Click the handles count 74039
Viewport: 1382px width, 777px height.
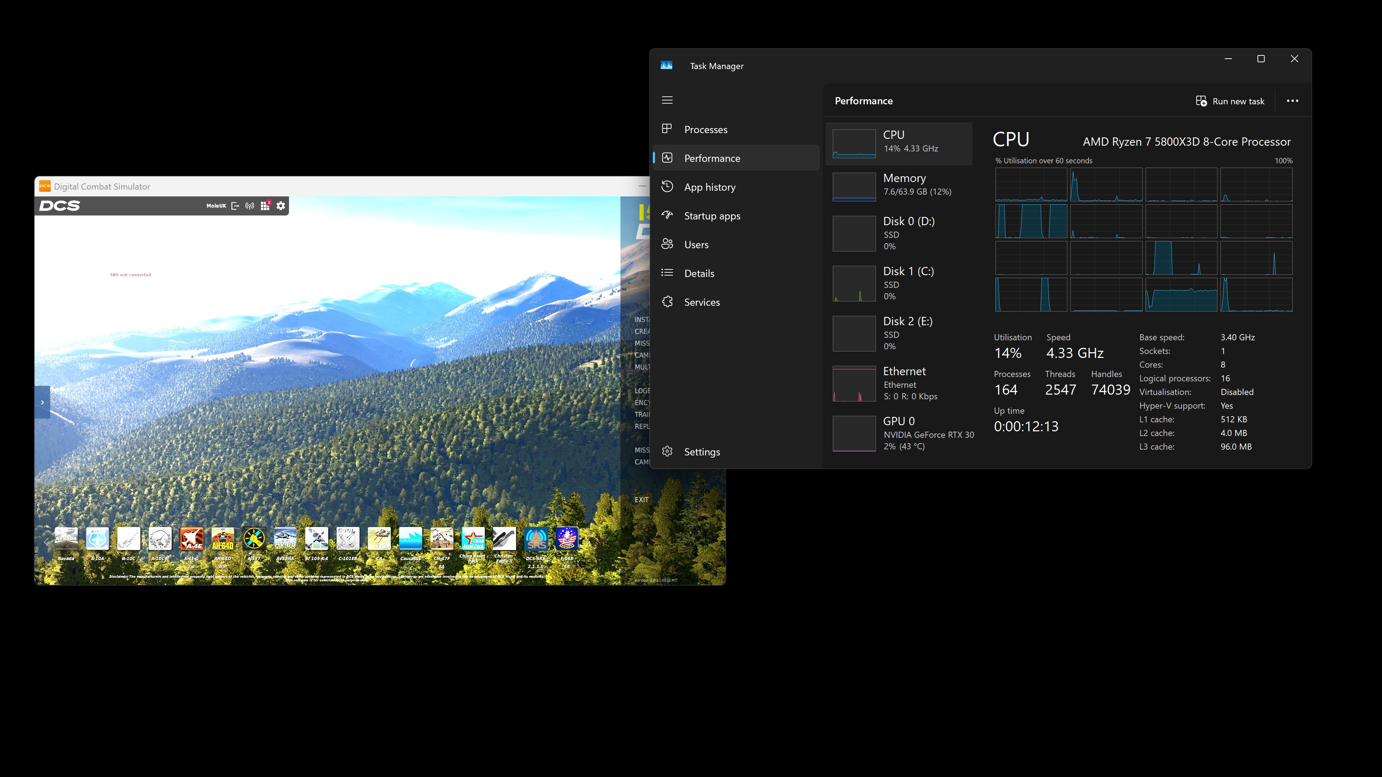tap(1111, 390)
